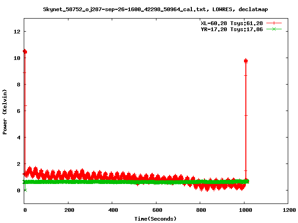This screenshot has height=223, width=298.
Task: Click the x-axis tick label 800
Action: pyautogui.click(x=201, y=210)
